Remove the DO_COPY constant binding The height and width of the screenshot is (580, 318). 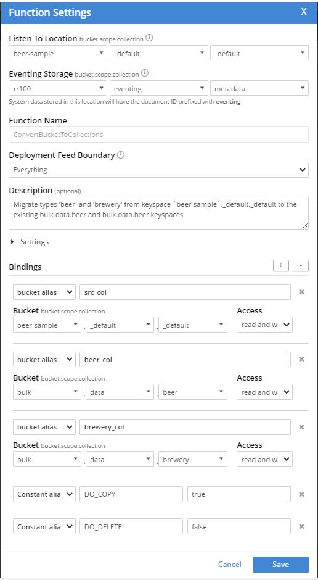click(301, 494)
